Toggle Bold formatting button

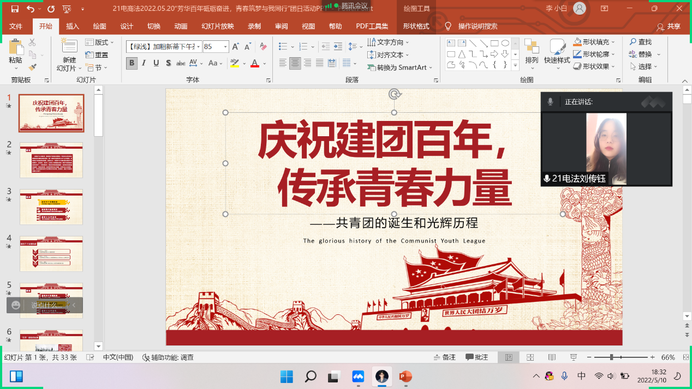pyautogui.click(x=132, y=63)
